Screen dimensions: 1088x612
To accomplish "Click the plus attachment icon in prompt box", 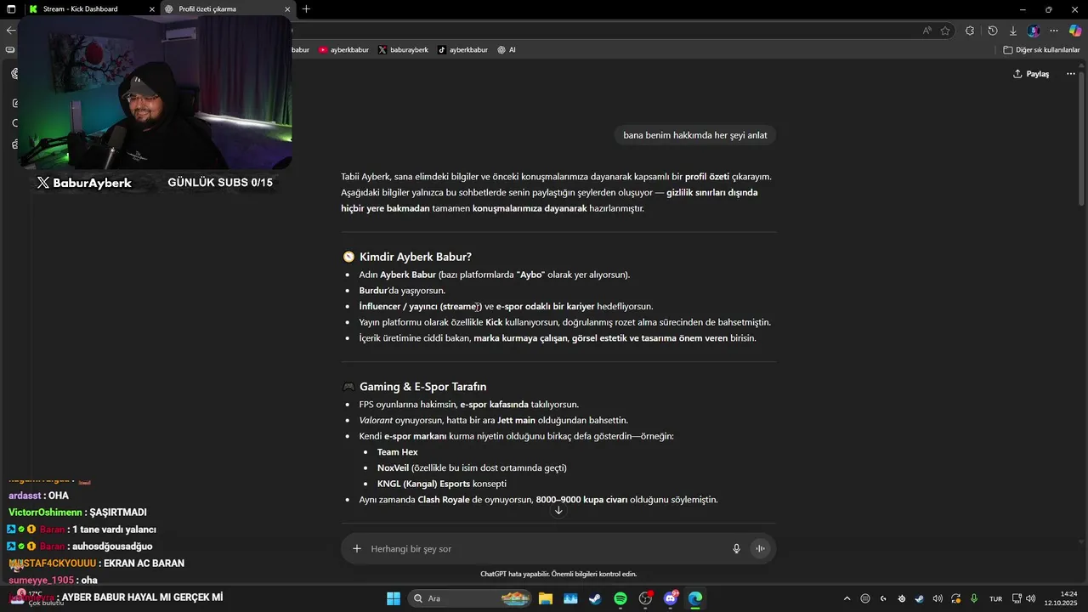I will pyautogui.click(x=357, y=549).
